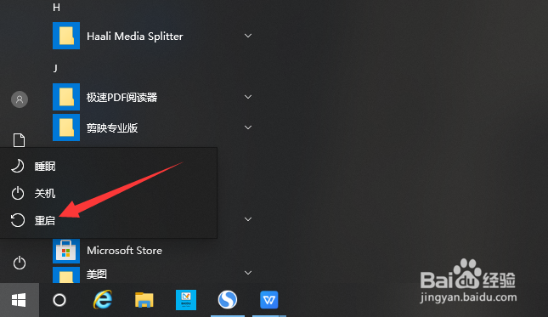Click the restart circular arrow icon

pyautogui.click(x=18, y=220)
